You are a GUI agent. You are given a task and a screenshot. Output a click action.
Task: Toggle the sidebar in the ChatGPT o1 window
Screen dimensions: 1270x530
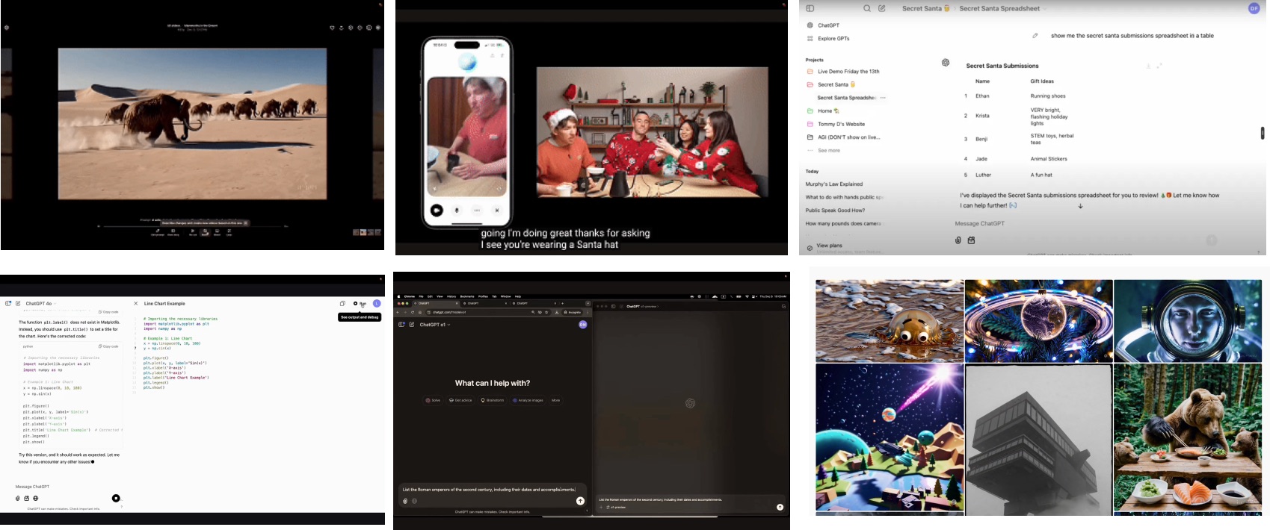tap(401, 325)
